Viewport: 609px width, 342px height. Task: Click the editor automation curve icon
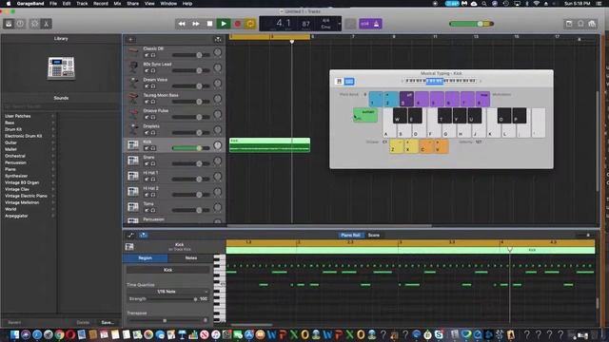click(131, 235)
